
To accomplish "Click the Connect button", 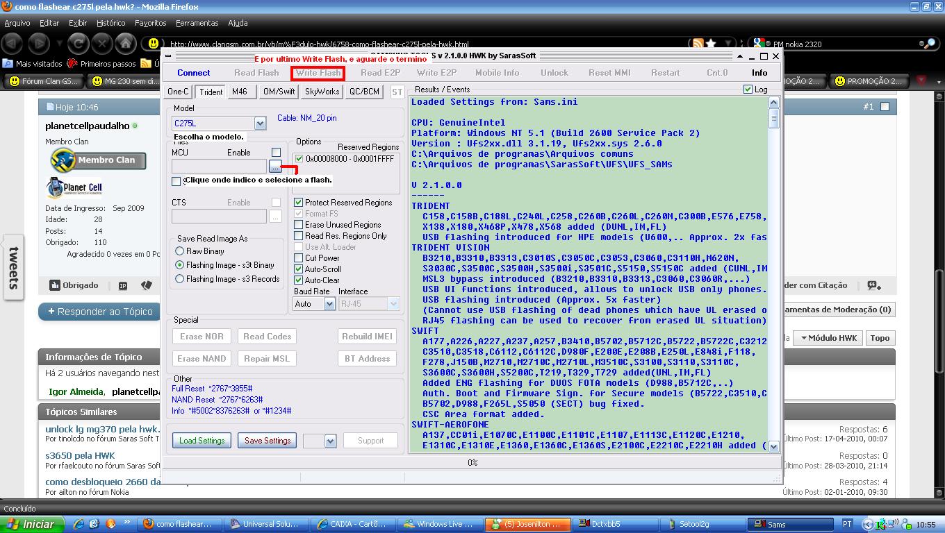I will [x=194, y=73].
